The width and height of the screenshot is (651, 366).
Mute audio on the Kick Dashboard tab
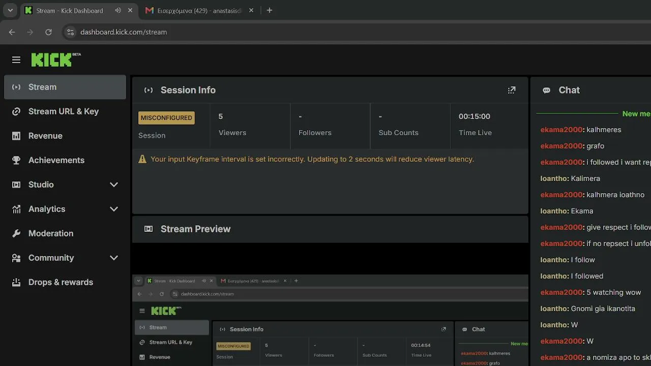pyautogui.click(x=118, y=10)
